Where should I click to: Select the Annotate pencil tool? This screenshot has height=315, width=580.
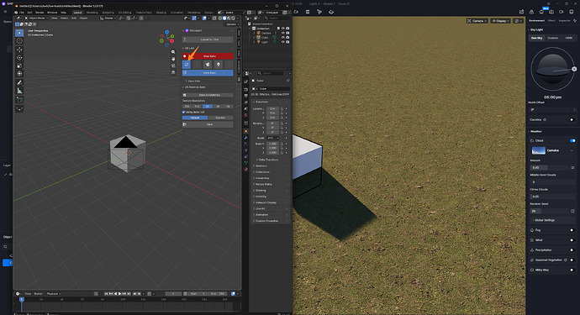pyautogui.click(x=19, y=82)
